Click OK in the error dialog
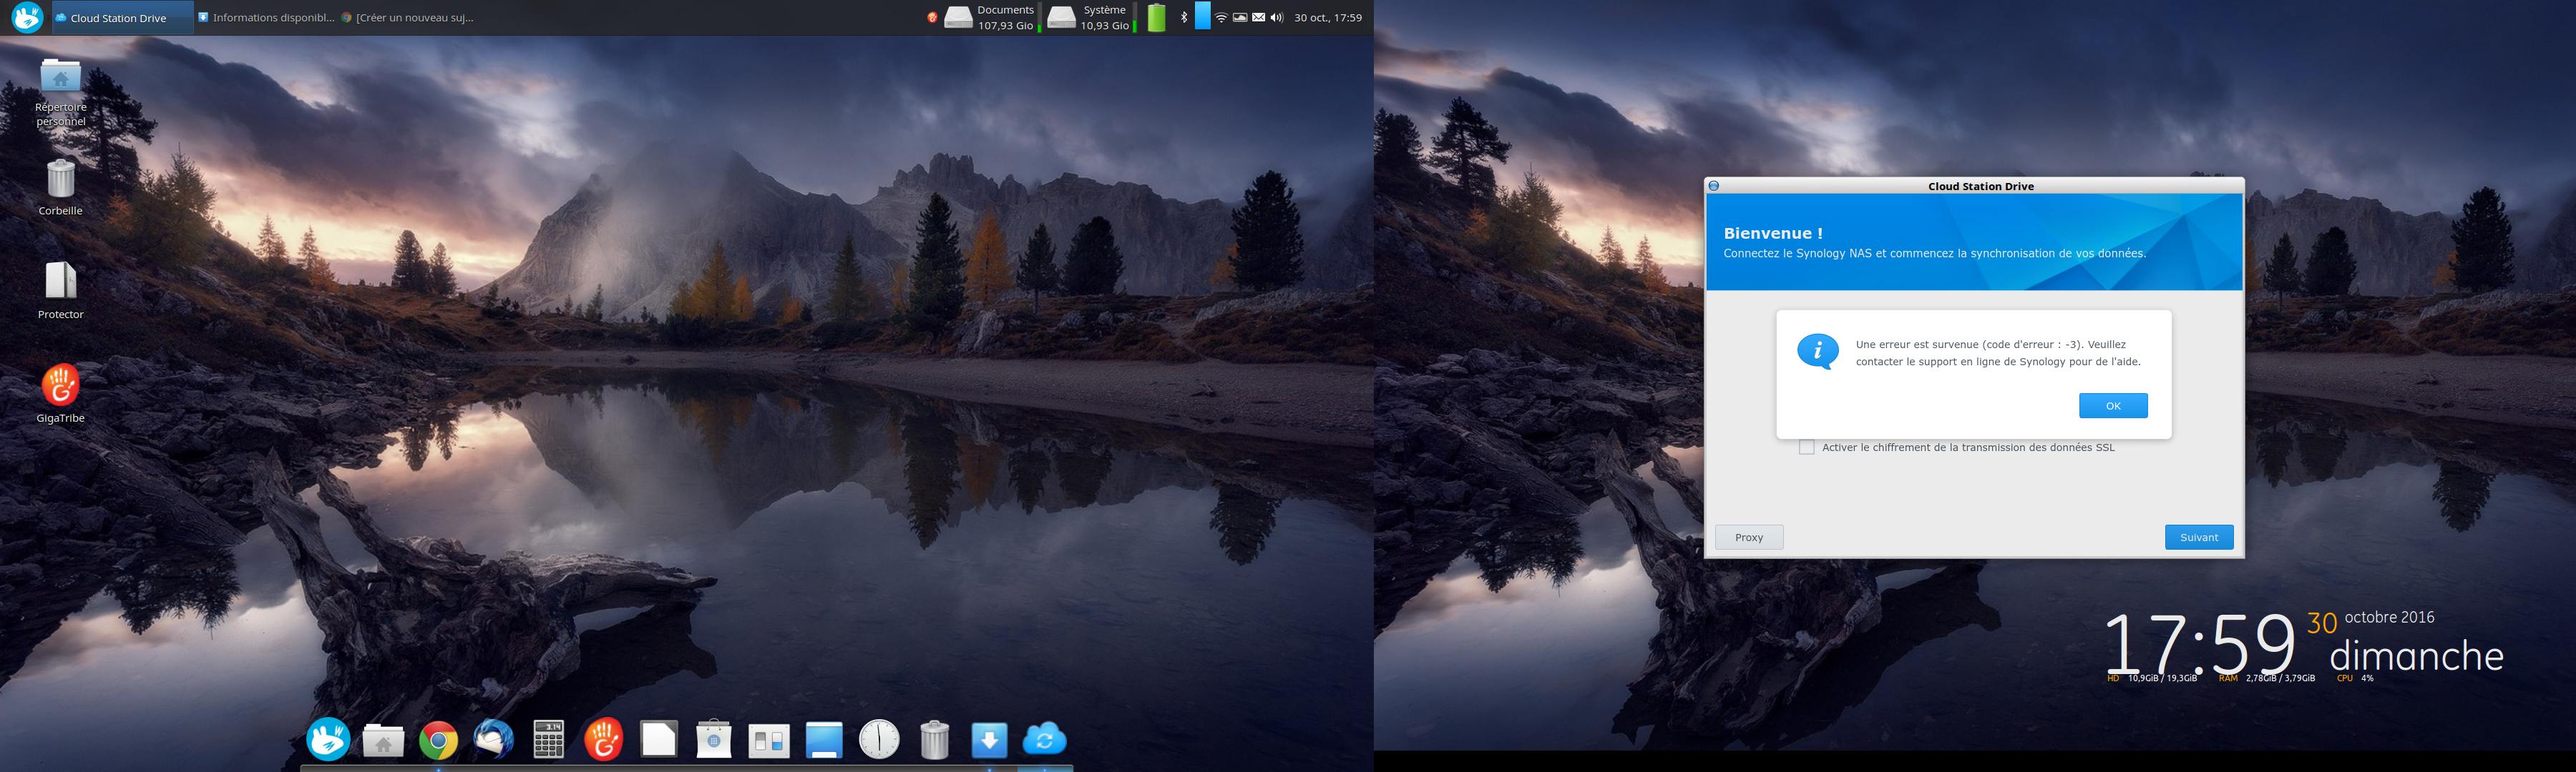Image resolution: width=2576 pixels, height=772 pixels. 2112,405
